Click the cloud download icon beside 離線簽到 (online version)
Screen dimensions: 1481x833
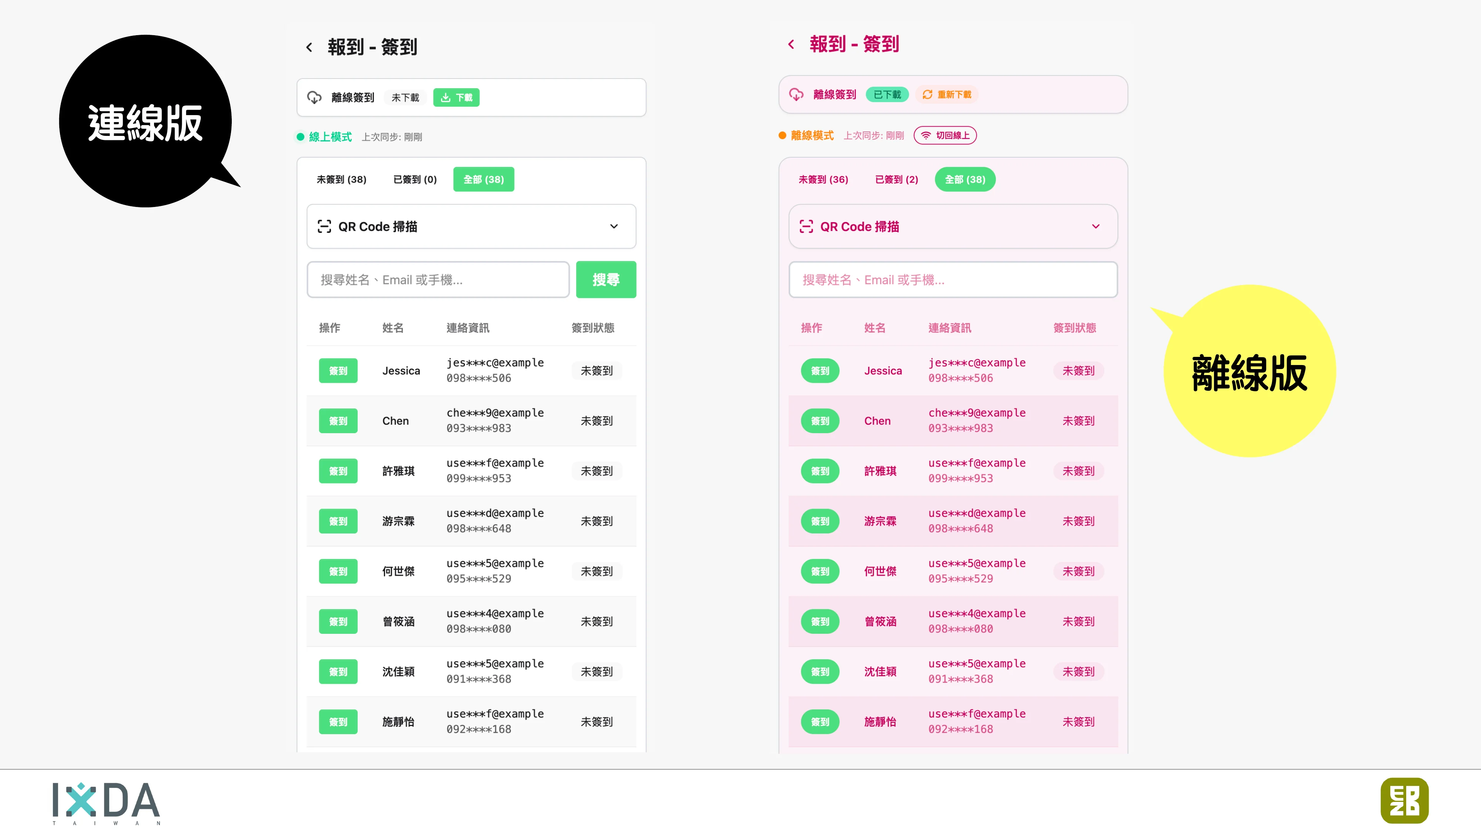pos(314,97)
